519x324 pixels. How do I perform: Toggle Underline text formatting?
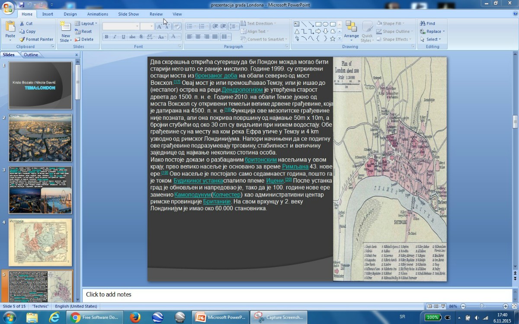[x=124, y=37]
